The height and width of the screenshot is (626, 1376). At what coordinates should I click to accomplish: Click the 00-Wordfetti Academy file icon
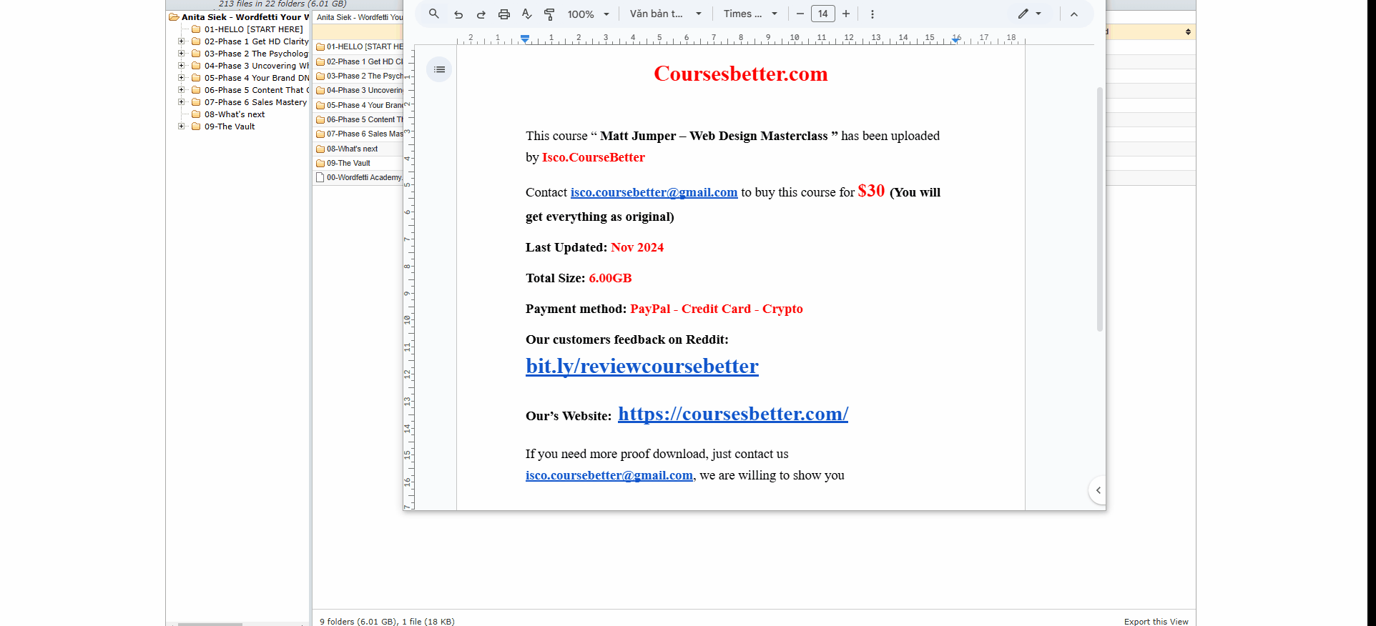click(x=320, y=178)
